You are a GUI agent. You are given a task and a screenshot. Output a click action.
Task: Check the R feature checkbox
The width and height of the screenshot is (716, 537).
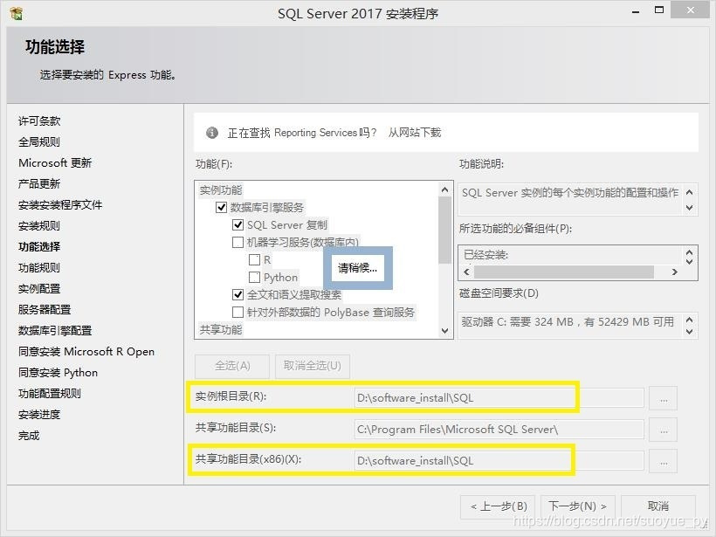click(254, 260)
